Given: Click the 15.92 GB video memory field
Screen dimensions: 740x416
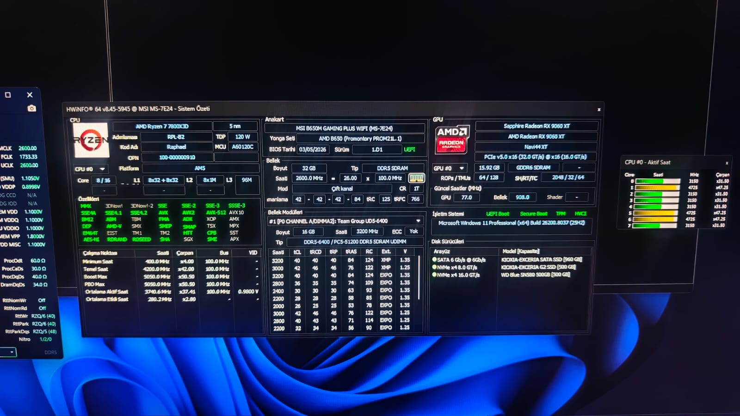Looking at the screenshot, I should pos(489,168).
